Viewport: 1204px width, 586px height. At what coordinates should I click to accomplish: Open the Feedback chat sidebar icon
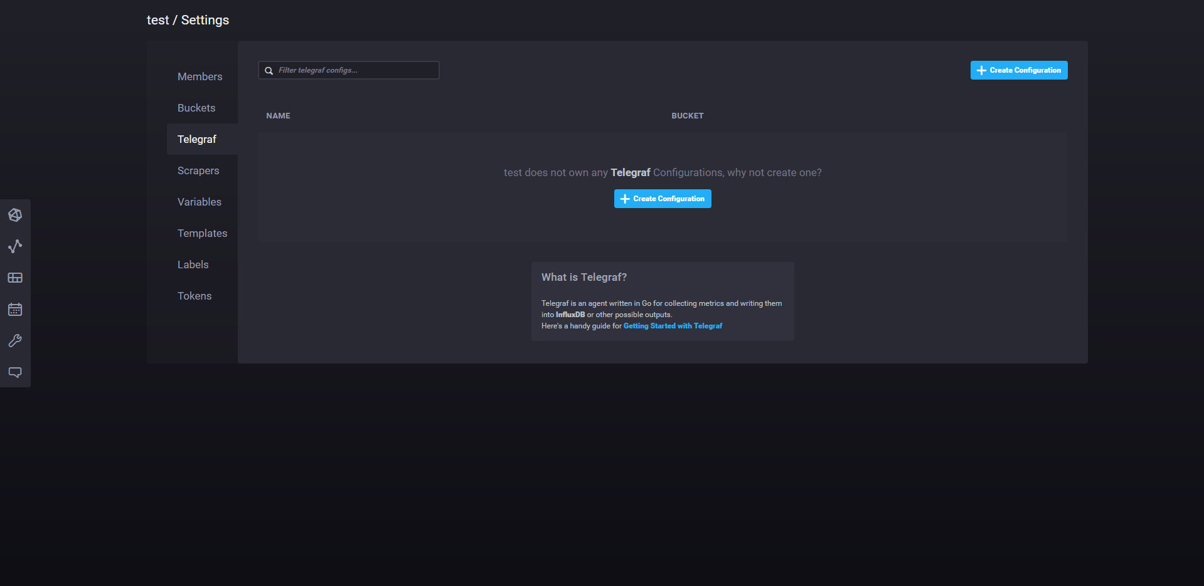click(x=15, y=372)
